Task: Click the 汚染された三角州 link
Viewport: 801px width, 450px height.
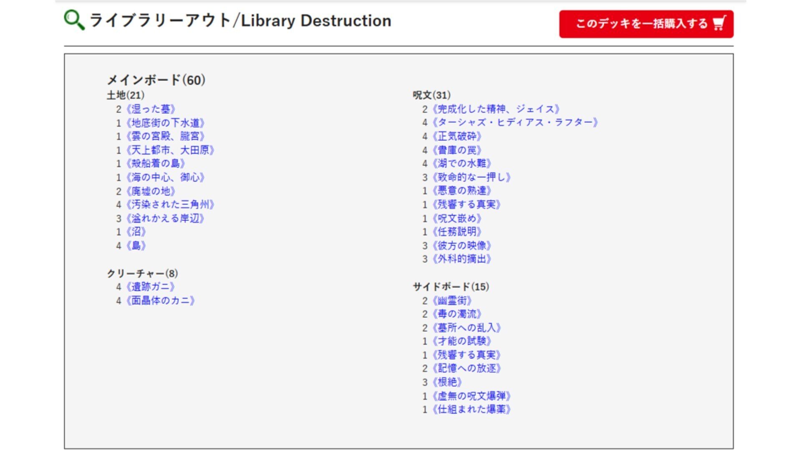Action: (170, 205)
